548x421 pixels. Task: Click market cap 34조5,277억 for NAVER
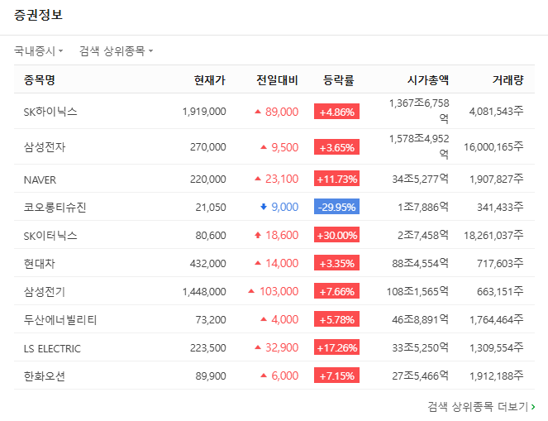click(x=421, y=179)
